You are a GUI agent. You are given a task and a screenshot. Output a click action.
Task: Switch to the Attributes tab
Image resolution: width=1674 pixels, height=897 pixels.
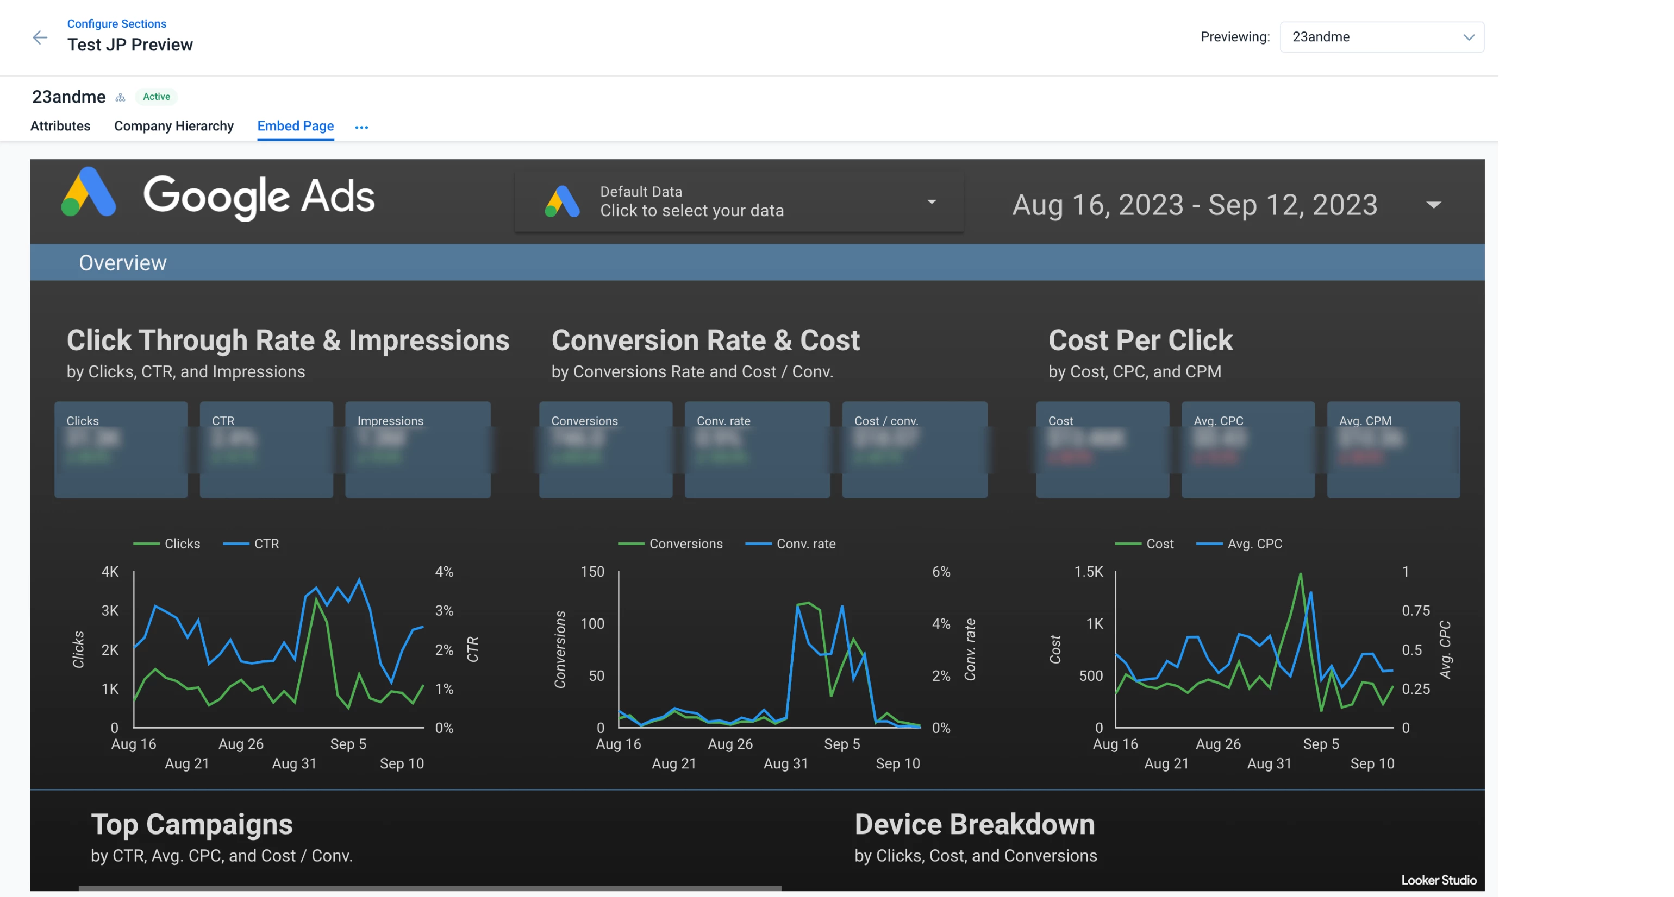[60, 126]
